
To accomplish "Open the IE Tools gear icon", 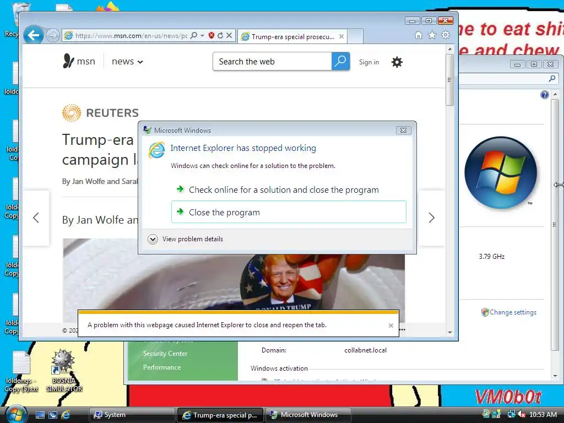I will click(446, 35).
